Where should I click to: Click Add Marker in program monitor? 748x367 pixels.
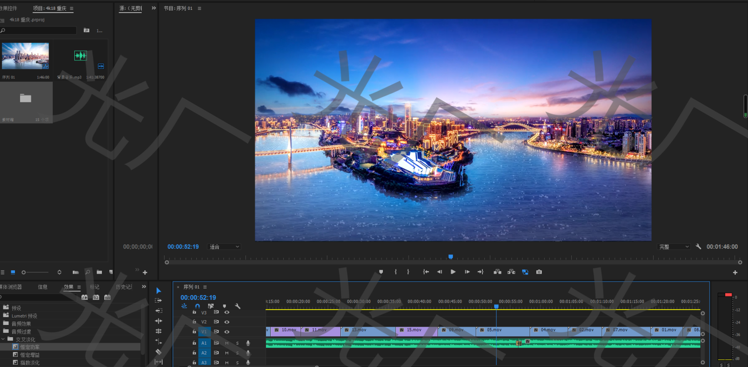(x=381, y=272)
